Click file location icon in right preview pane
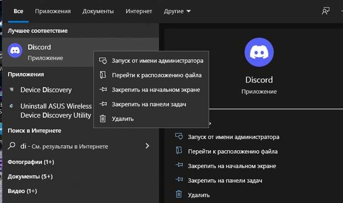 pyautogui.click(x=179, y=151)
